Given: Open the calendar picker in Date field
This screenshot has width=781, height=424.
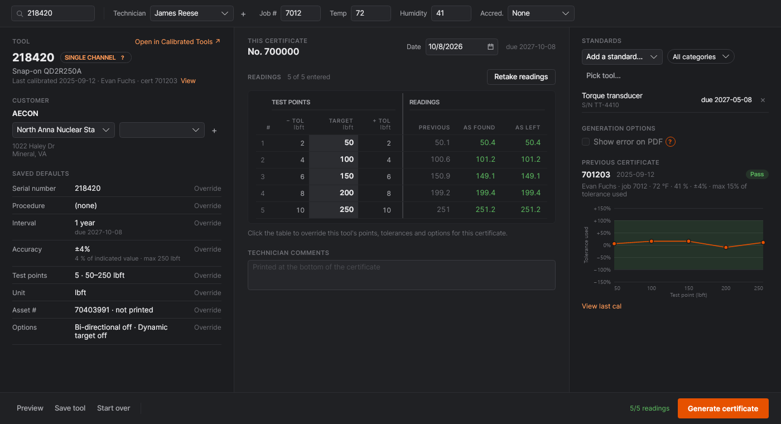Looking at the screenshot, I should click(491, 47).
